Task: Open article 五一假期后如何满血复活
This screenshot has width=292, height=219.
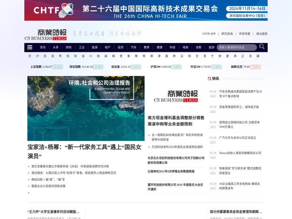Action: click(177, 137)
